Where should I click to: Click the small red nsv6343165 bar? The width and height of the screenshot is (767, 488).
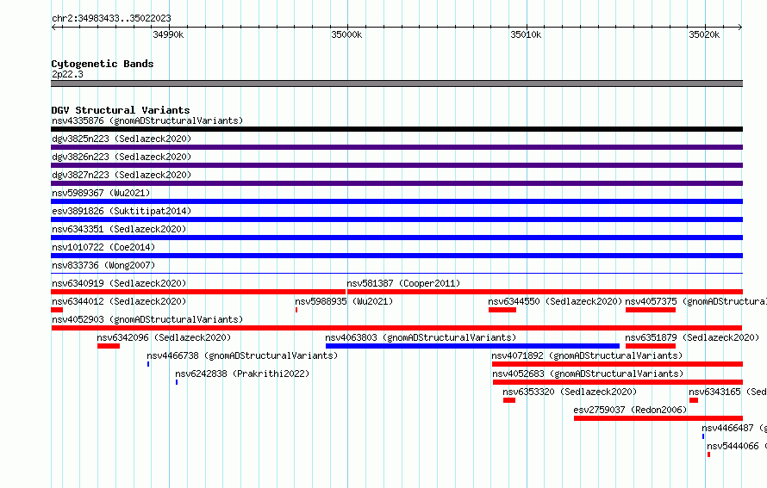[x=694, y=400]
